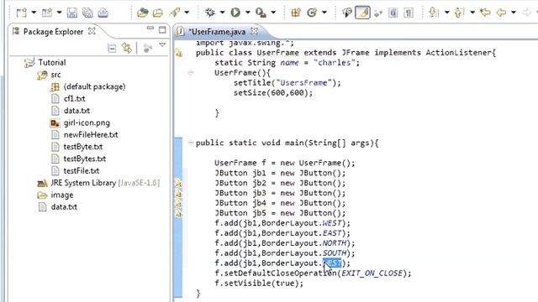Select testFile.txt file

81,170
